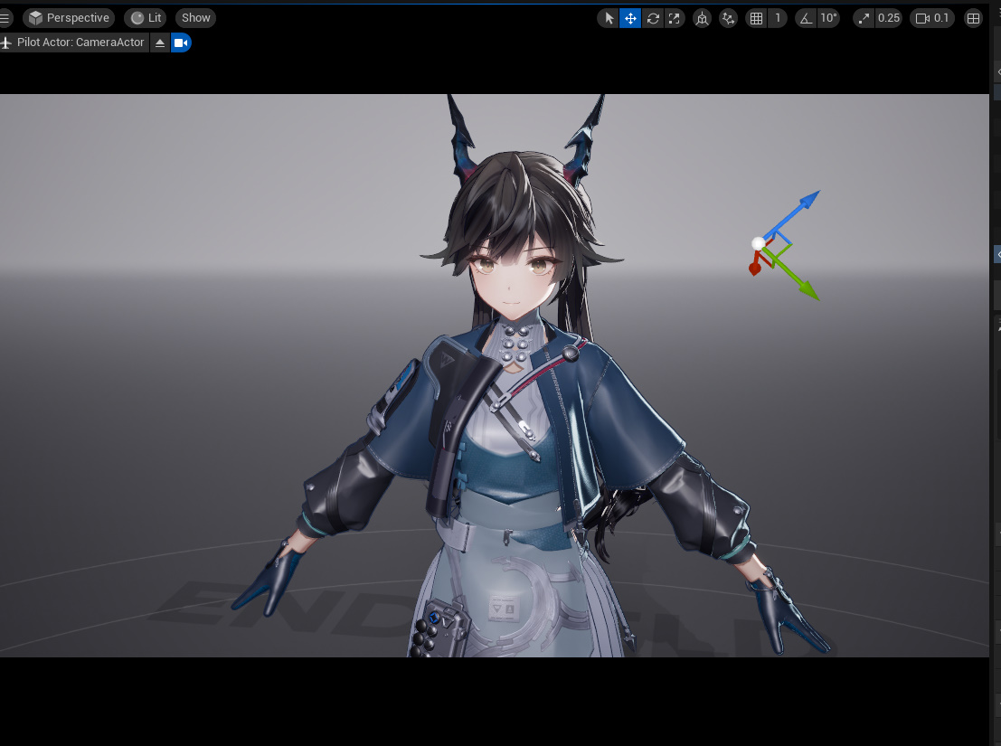
Task: Open the Show flags menu
Action: click(x=196, y=18)
